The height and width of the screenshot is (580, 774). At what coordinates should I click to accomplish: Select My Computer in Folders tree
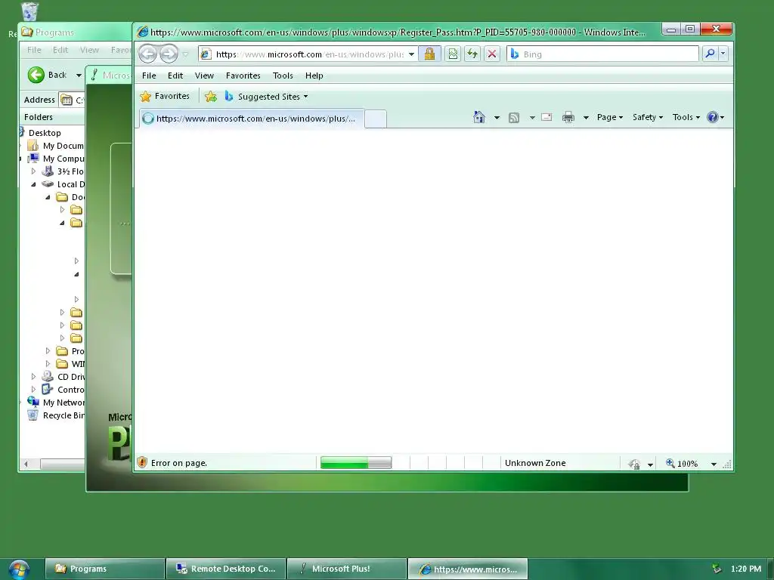[x=63, y=159]
